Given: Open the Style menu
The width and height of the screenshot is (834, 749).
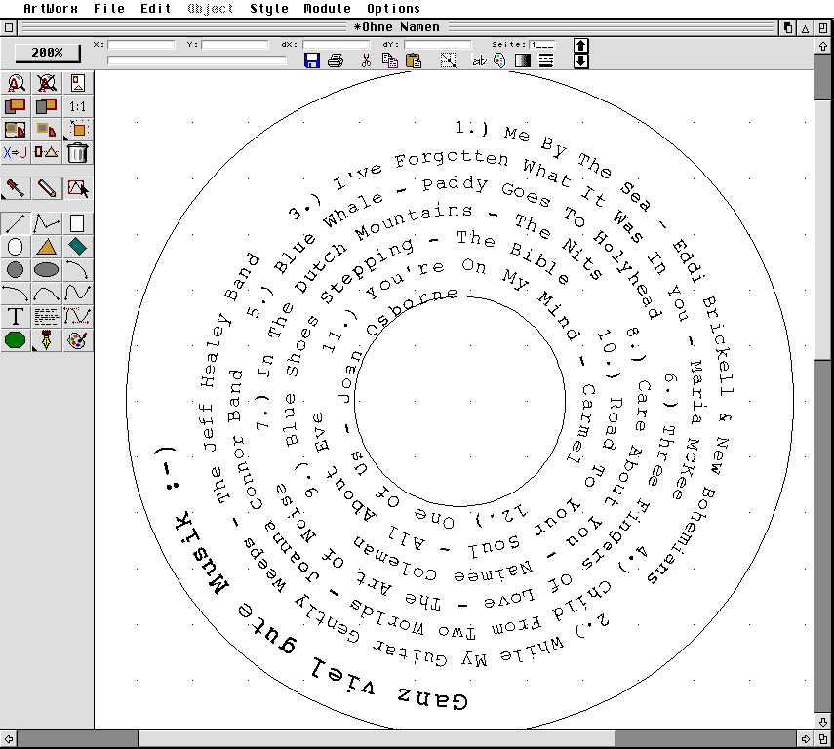Looking at the screenshot, I should tap(269, 9).
